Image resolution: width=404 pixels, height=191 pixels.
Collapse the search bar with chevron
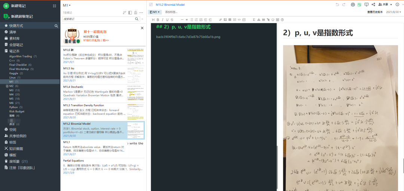[142, 19]
